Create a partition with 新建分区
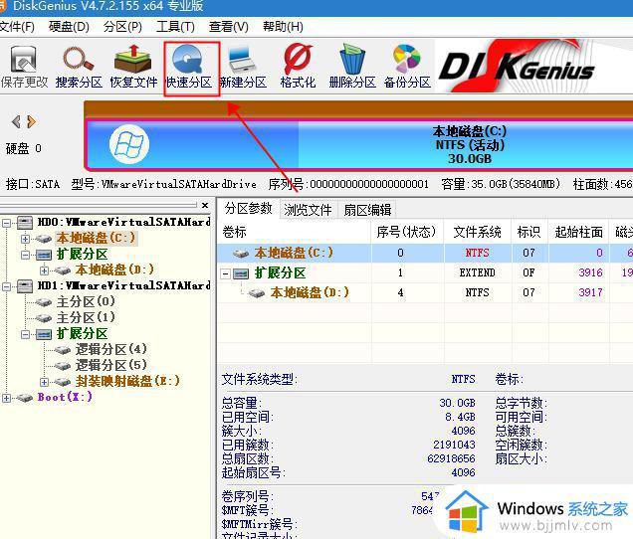This screenshot has height=539, width=633. coord(243,67)
